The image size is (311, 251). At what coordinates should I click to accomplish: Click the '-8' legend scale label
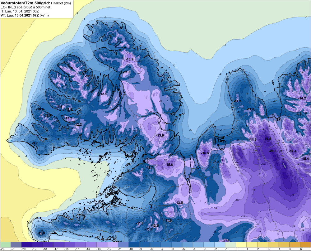pyautogui.click(x=151, y=249)
